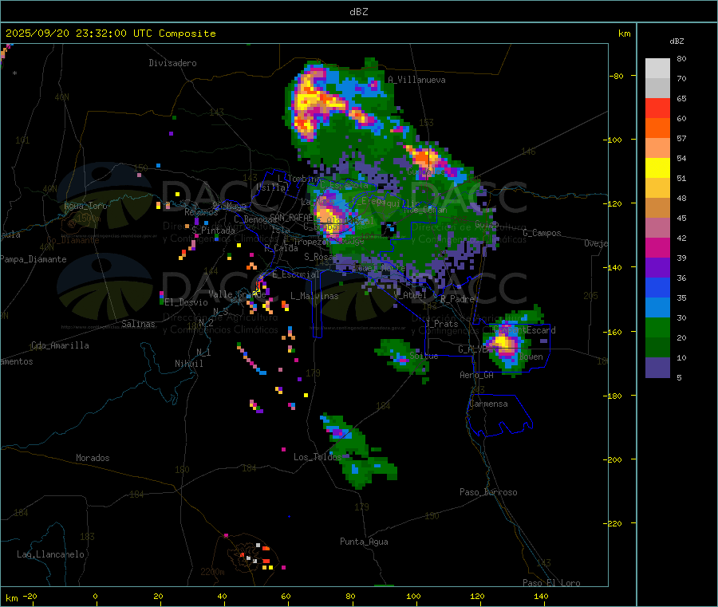Select the 'Punta_Agua' location label
The height and width of the screenshot is (607, 718).
click(364, 542)
